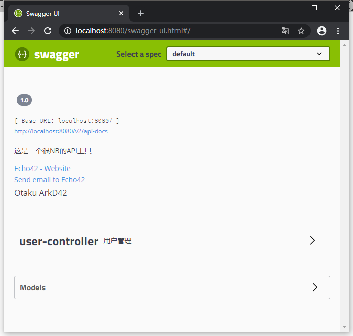Image resolution: width=353 pixels, height=336 pixels.
Task: Click the scrollbar down arrow
Action: click(344, 327)
